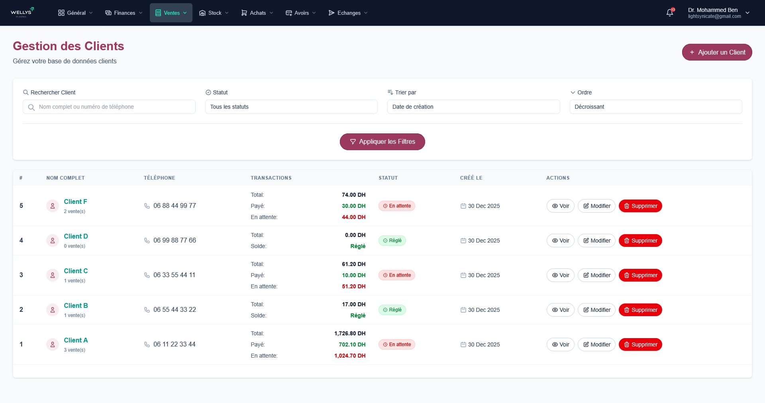Open the Finances menu

point(124,13)
